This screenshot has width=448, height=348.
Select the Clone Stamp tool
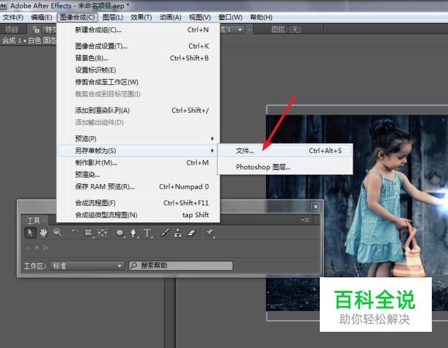click(x=178, y=233)
